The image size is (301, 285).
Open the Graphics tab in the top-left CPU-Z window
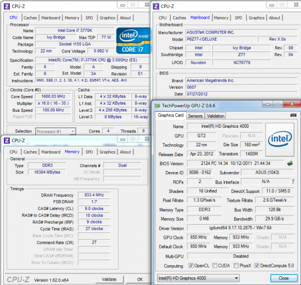[107, 18]
